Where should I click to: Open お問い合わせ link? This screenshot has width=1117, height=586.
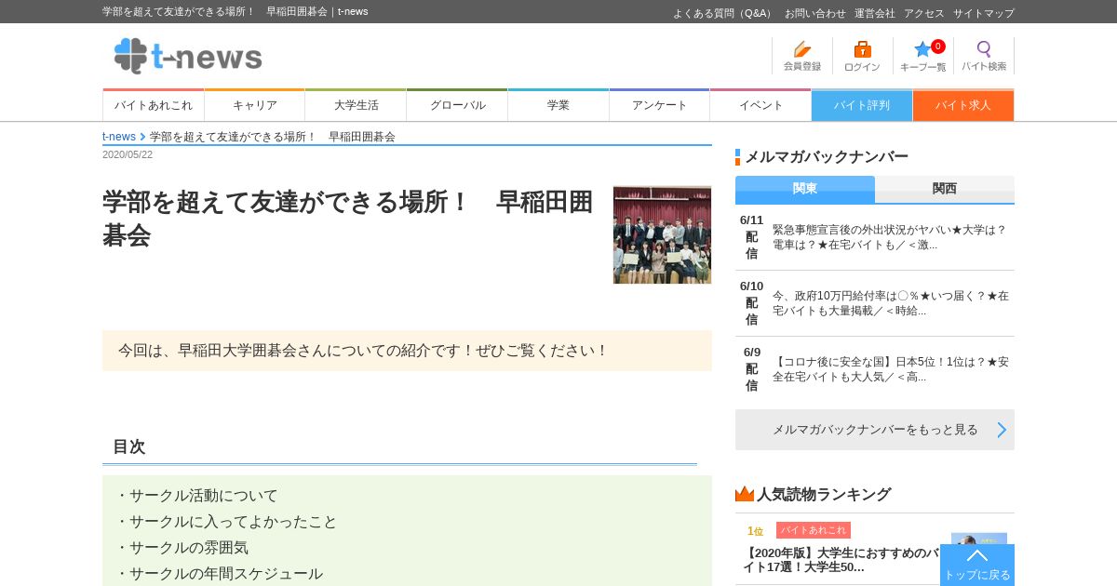(815, 13)
